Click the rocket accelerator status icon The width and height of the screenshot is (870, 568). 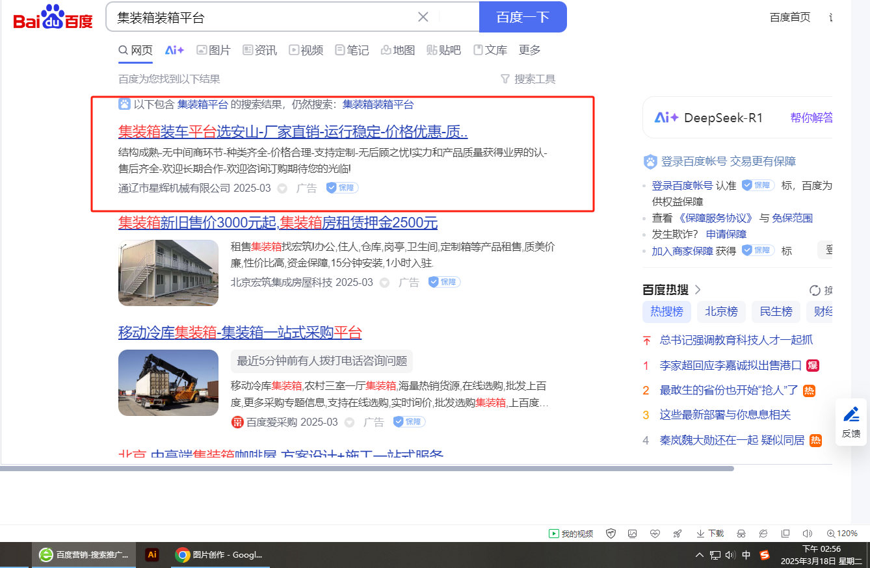pyautogui.click(x=677, y=534)
